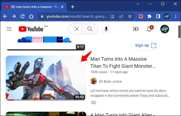The height and width of the screenshot is (116, 181).
Task: Toggle the browser side panel icon
Action: point(158,16)
